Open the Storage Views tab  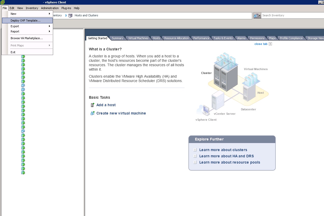315,38
